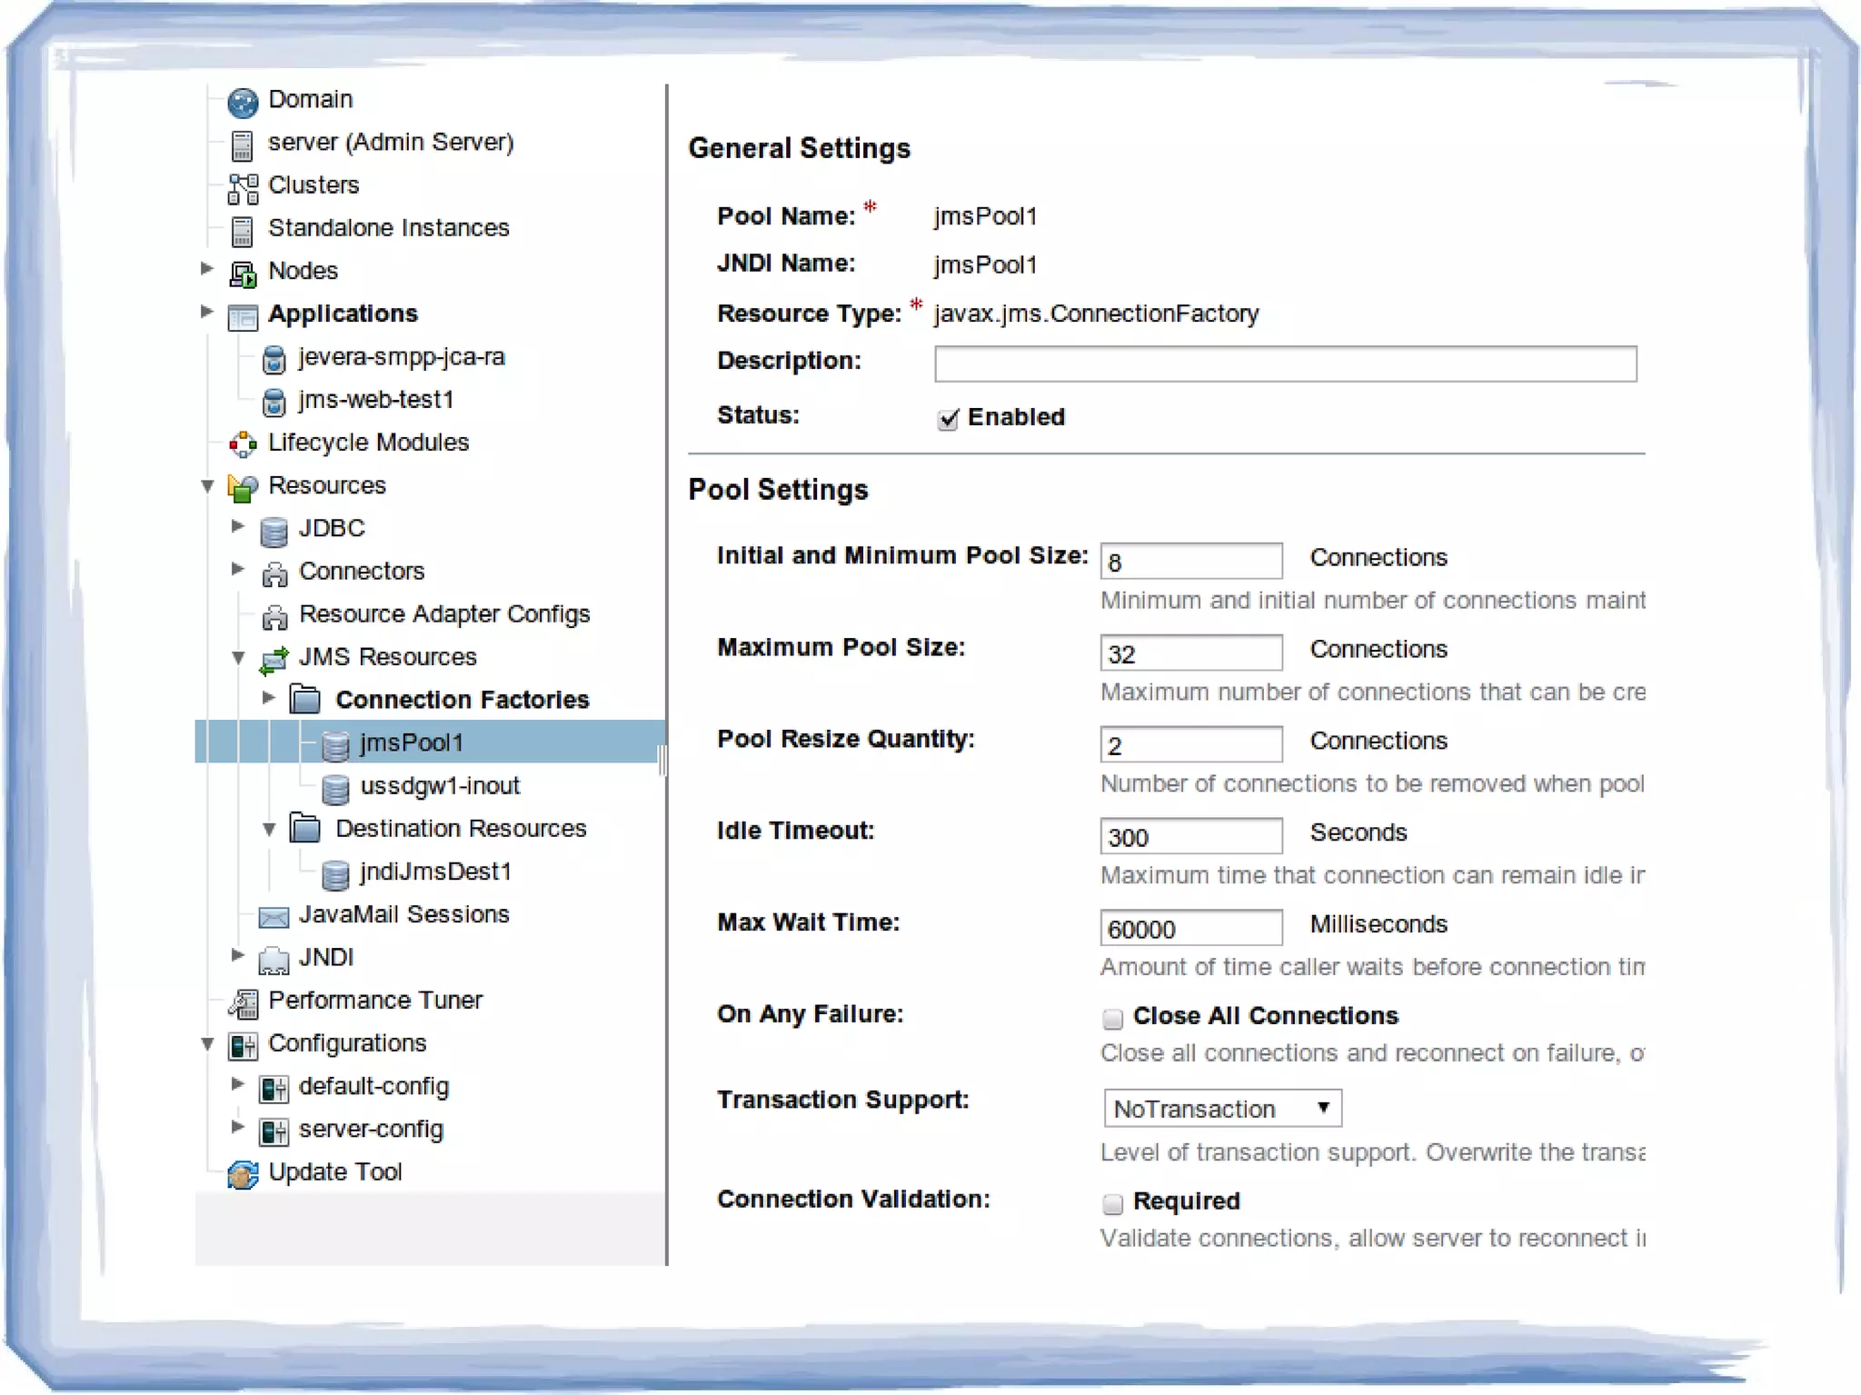Expand the Nodes tree node
This screenshot has width=1861, height=1395.
click(x=207, y=269)
